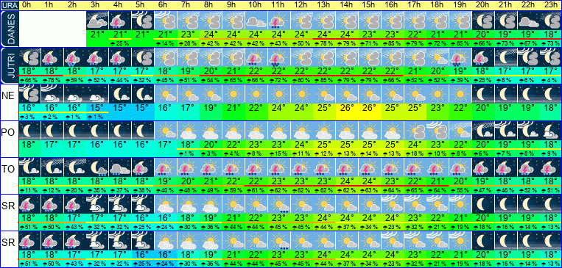Click the 12h column header
The height and width of the screenshot is (268, 562).
(301, 5)
